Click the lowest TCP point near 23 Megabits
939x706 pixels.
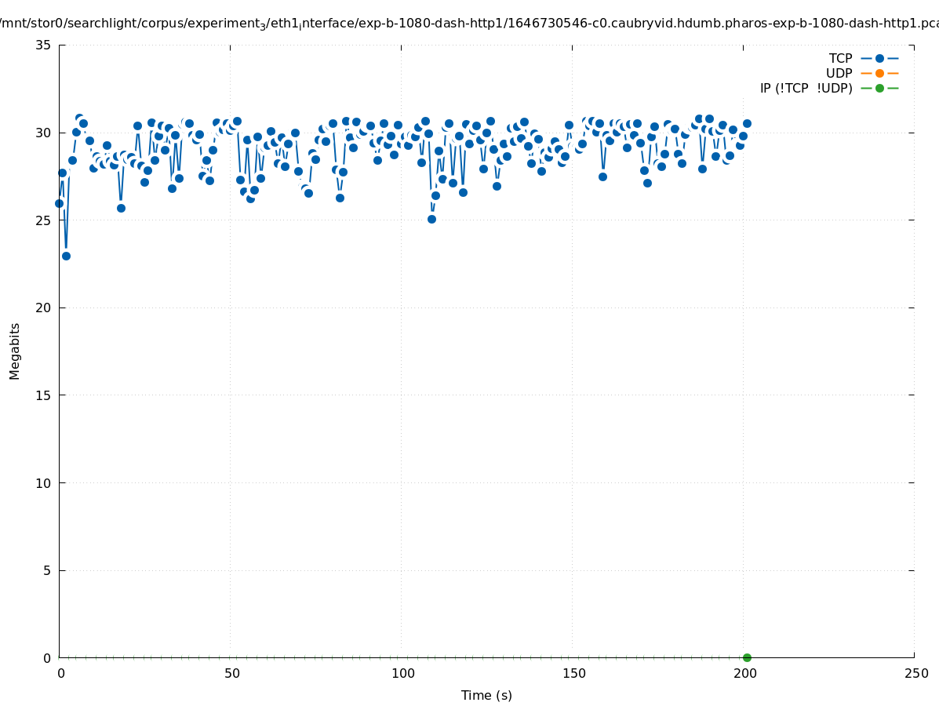(x=66, y=256)
